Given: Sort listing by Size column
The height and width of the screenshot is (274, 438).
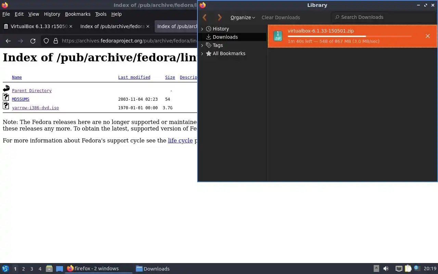Looking at the screenshot, I should coord(170,77).
